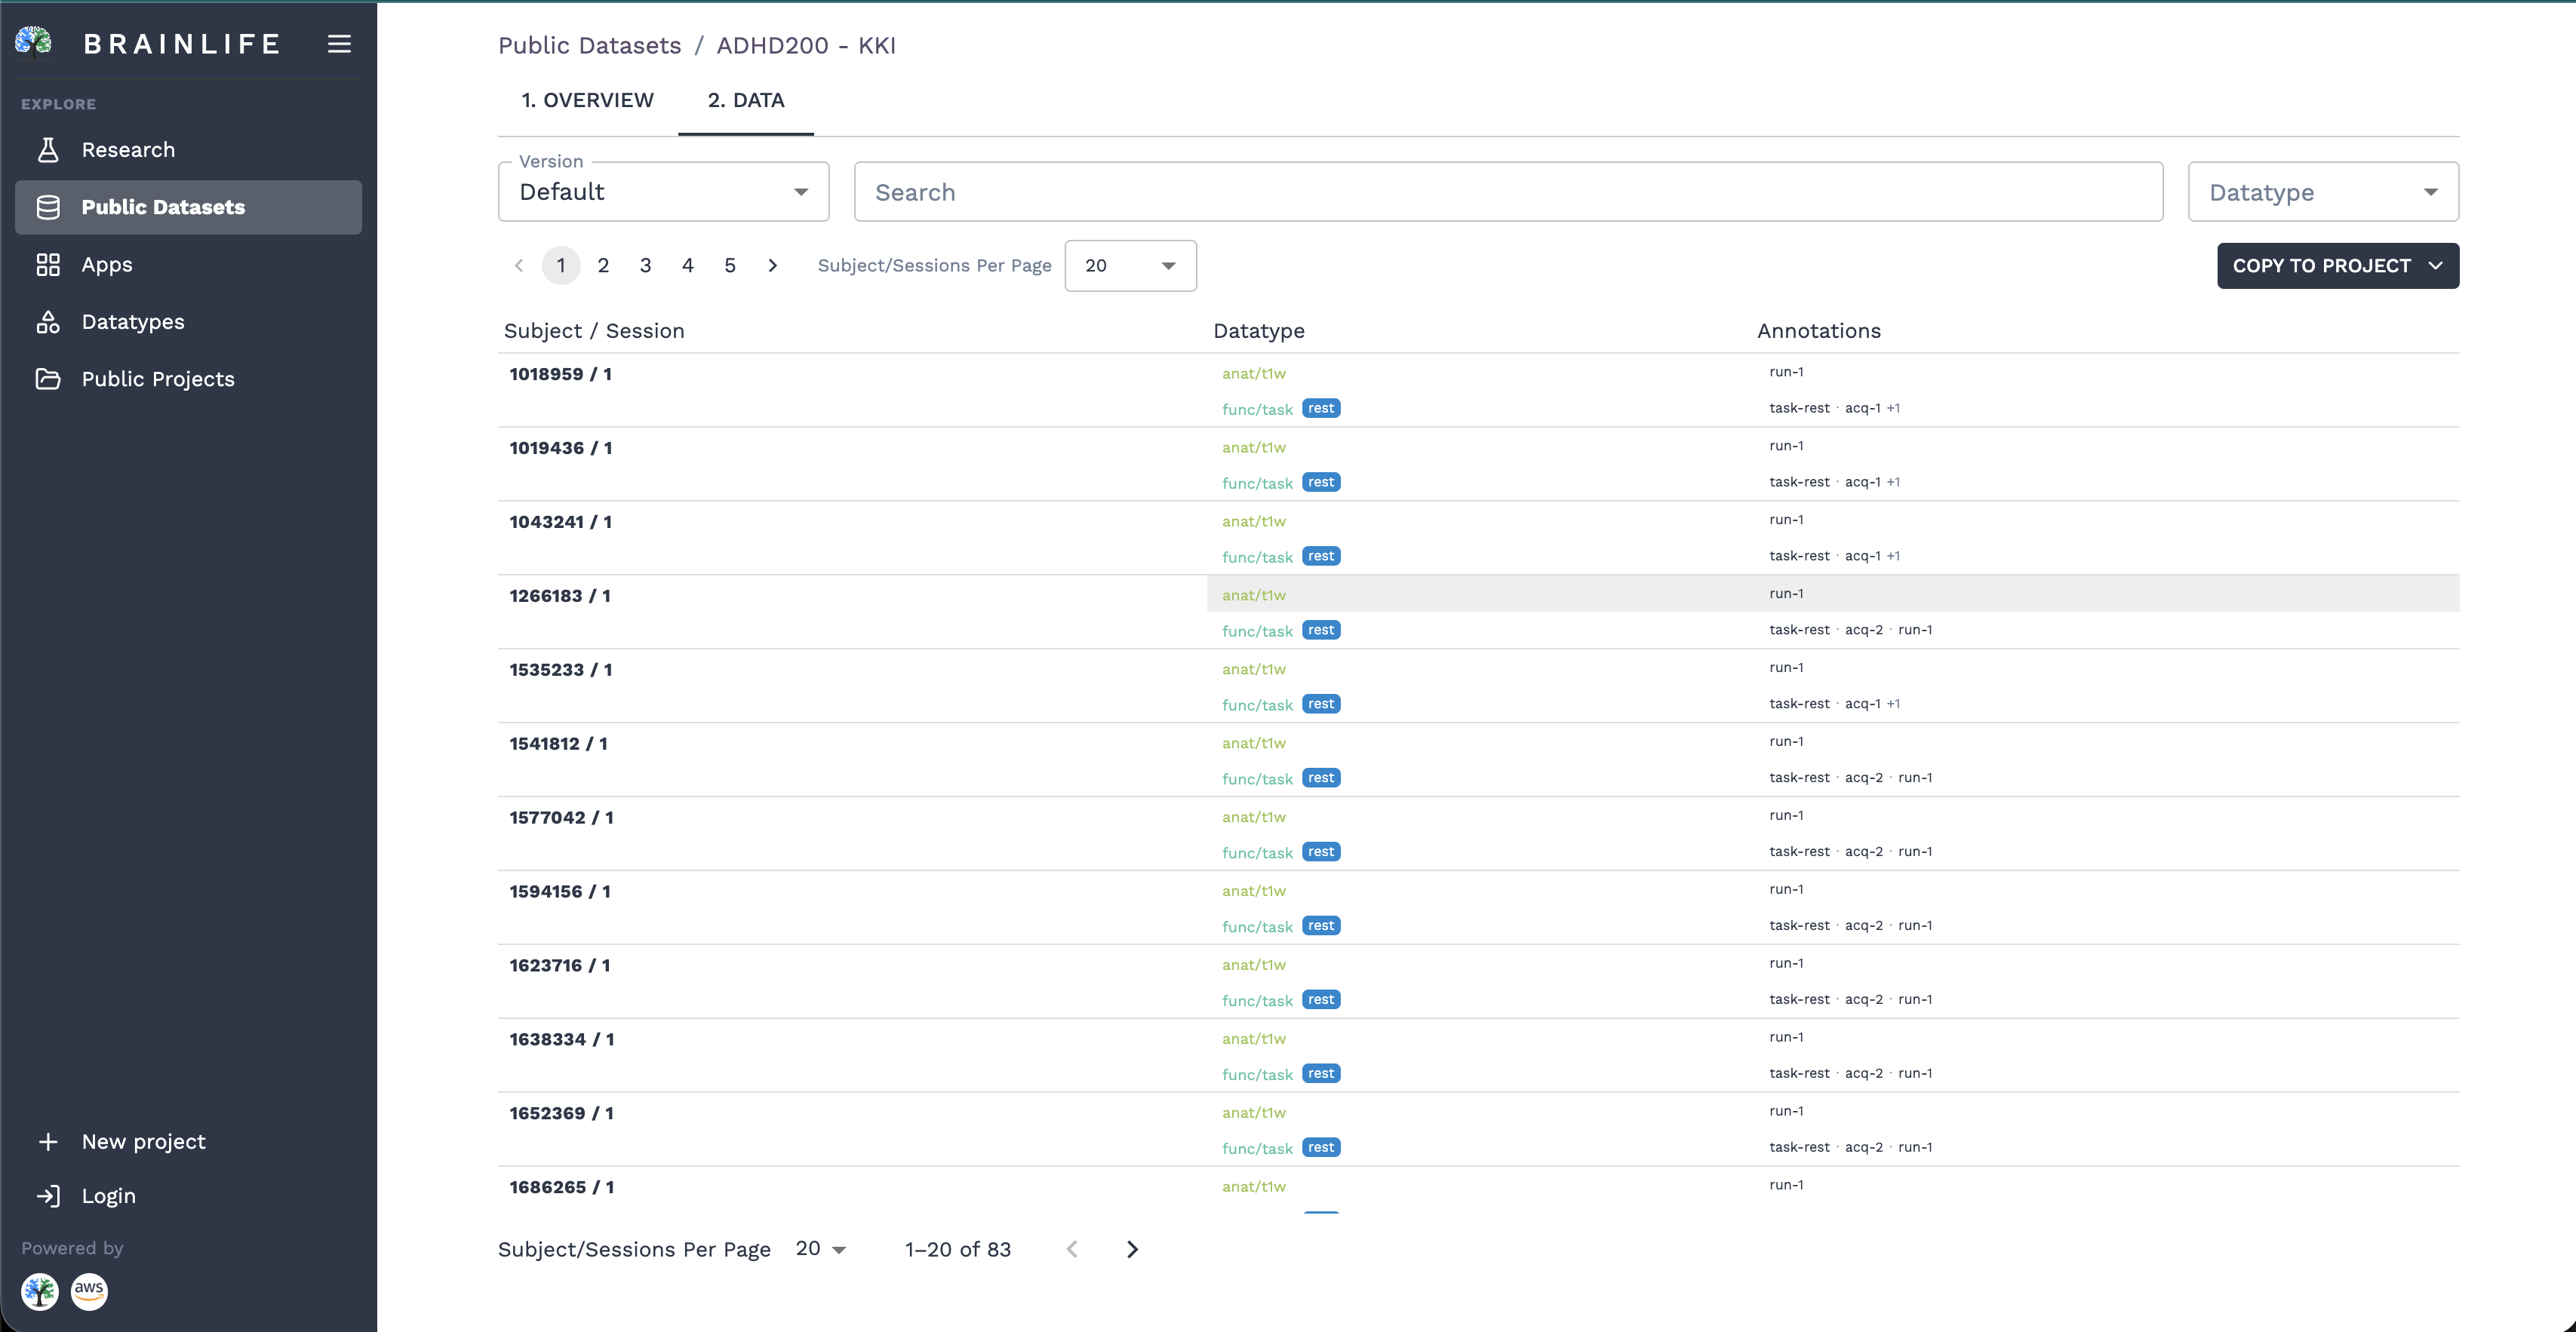Click the Apps grid icon

[x=48, y=265]
